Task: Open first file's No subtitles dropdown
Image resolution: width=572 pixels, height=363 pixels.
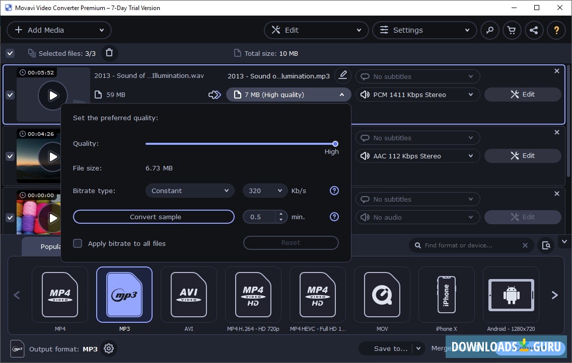Action: tap(418, 76)
